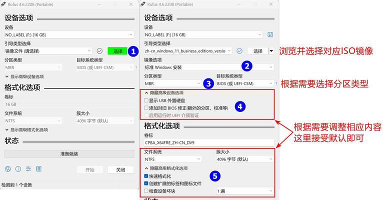Open the About info icon
383x200 pixels.
(x=18, y=169)
